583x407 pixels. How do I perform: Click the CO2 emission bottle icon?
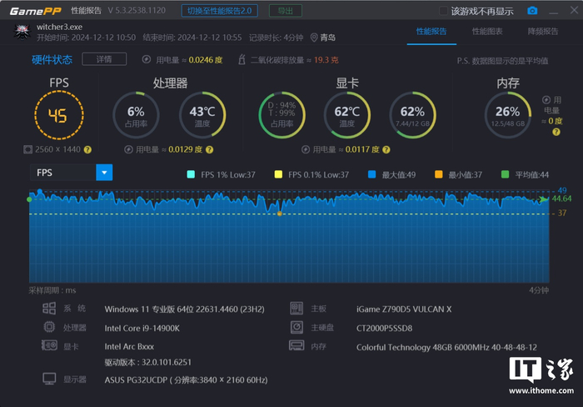(x=242, y=59)
